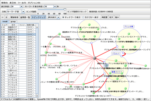Click the highlighted blue-ringed selected node
The height and width of the screenshot is (101, 151).
[106, 65]
